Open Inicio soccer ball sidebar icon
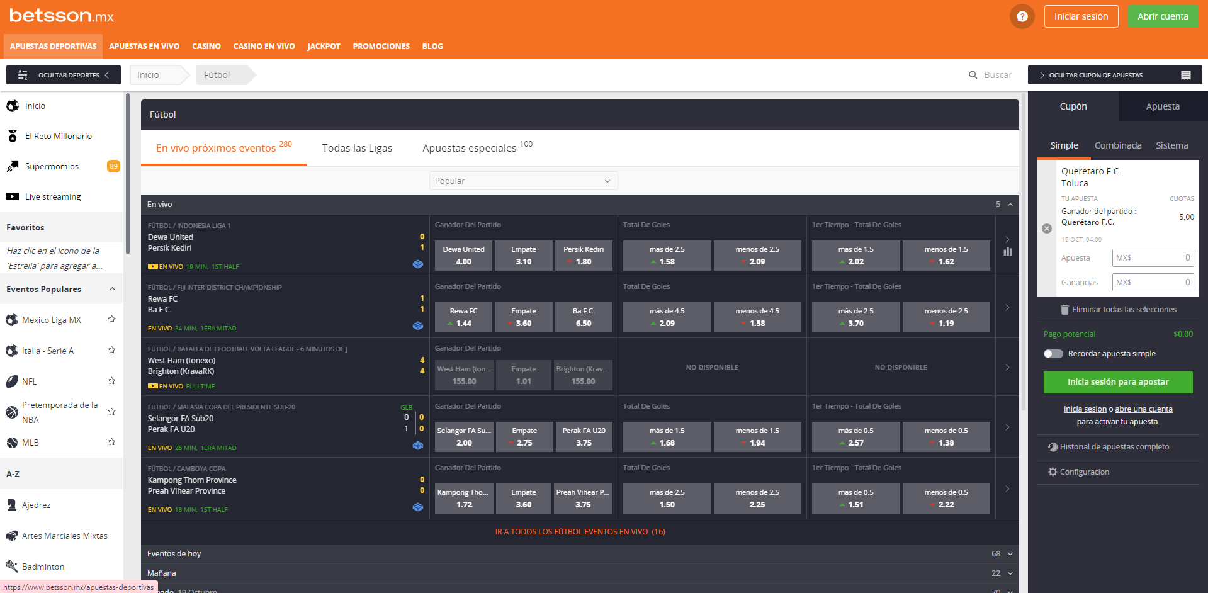The width and height of the screenshot is (1208, 593). [13, 106]
